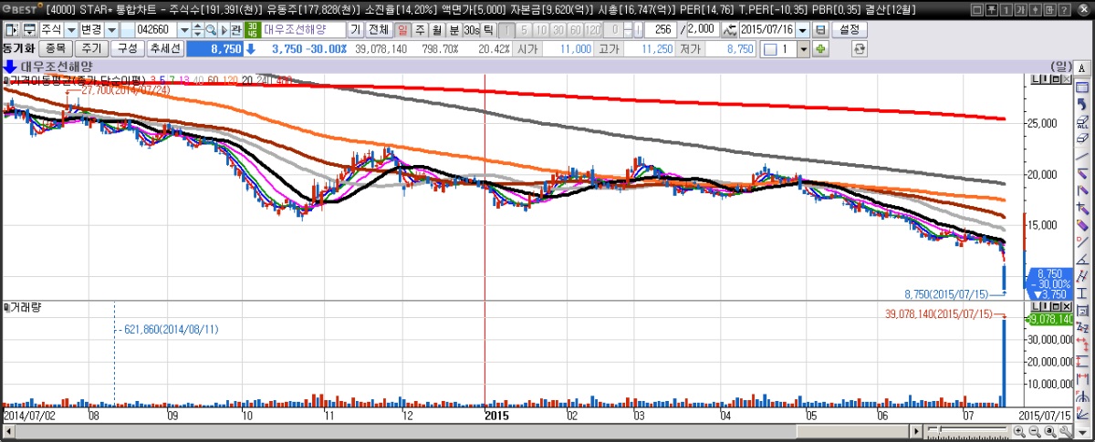This screenshot has width=1095, height=442.
Task: Click stock name field 대우조선해양
Action: coord(304,29)
